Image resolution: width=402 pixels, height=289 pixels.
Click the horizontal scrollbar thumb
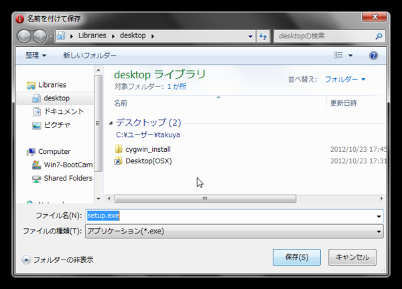click(205, 199)
